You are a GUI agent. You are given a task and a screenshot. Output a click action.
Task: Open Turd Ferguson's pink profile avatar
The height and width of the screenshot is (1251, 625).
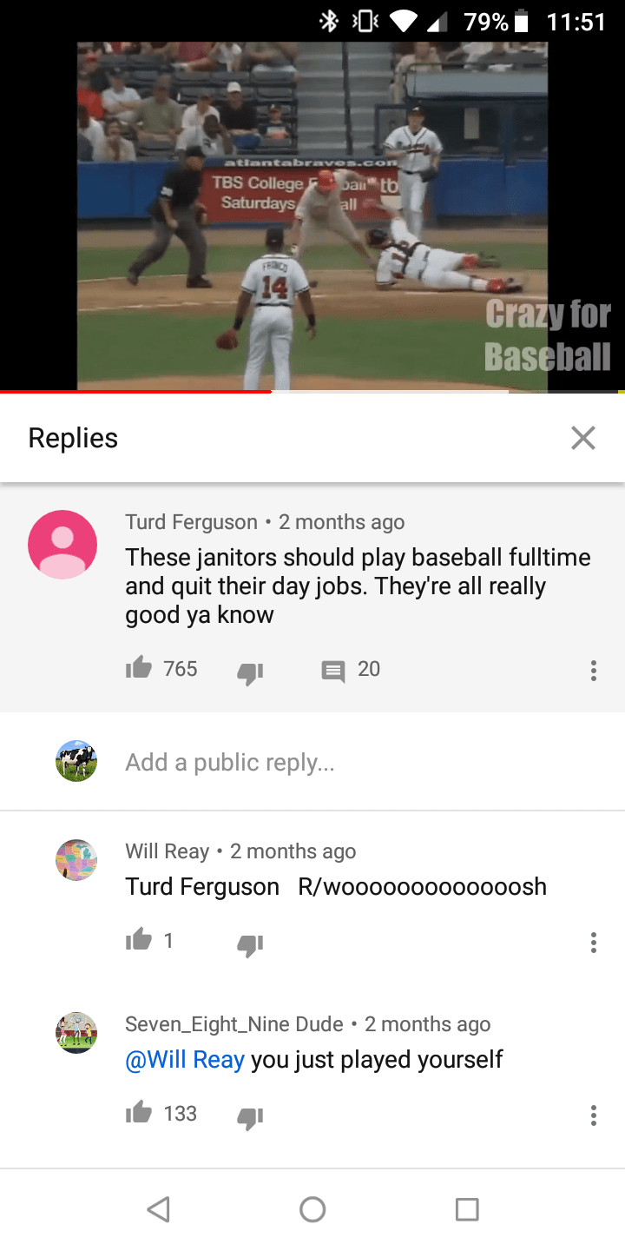[x=62, y=545]
